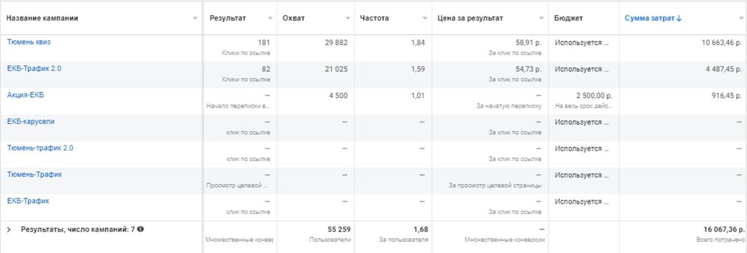Sort by the Сумма затрат header label
The height and width of the screenshot is (253, 747).
coord(649,18)
